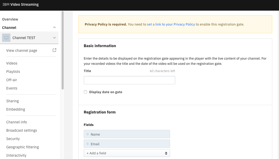Click the Basic information heading

click(100, 46)
